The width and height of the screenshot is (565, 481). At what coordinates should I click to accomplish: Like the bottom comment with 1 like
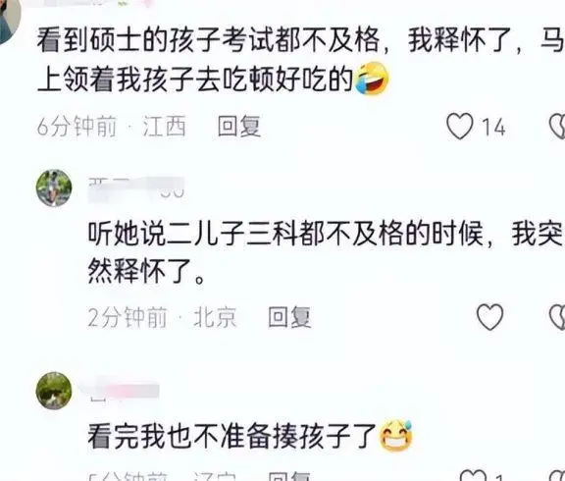(x=473, y=475)
